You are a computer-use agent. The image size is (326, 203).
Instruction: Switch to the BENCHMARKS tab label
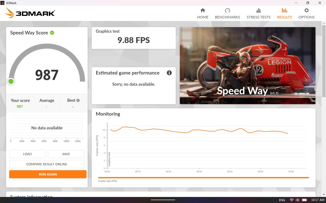click(x=227, y=17)
